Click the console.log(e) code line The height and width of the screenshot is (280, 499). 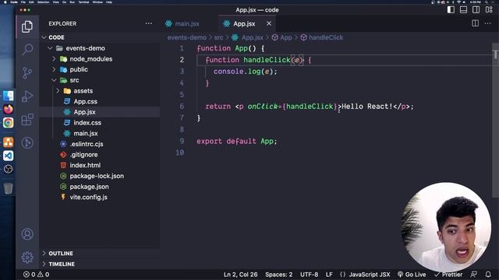(x=246, y=72)
